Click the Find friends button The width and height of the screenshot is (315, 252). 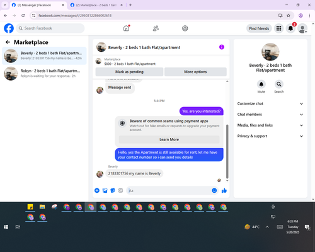coord(259,28)
